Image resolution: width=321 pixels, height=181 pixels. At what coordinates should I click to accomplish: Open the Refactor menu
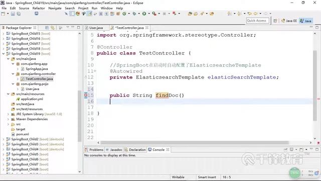tap(39, 8)
